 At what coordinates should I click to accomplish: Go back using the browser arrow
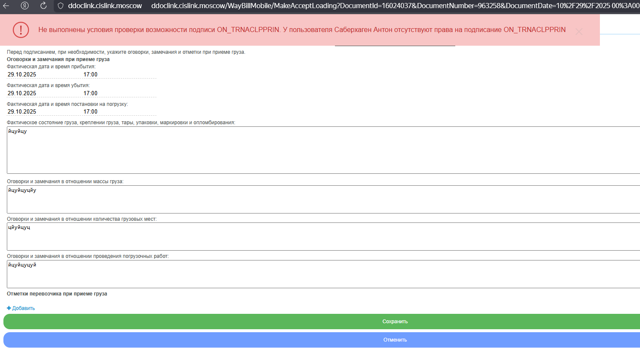(x=6, y=6)
